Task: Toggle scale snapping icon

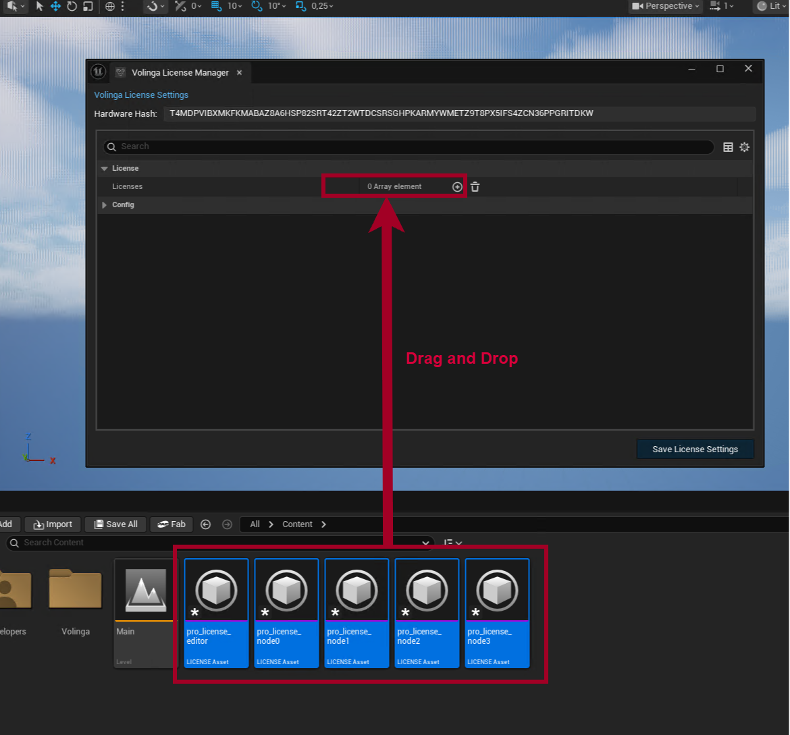Action: click(300, 6)
